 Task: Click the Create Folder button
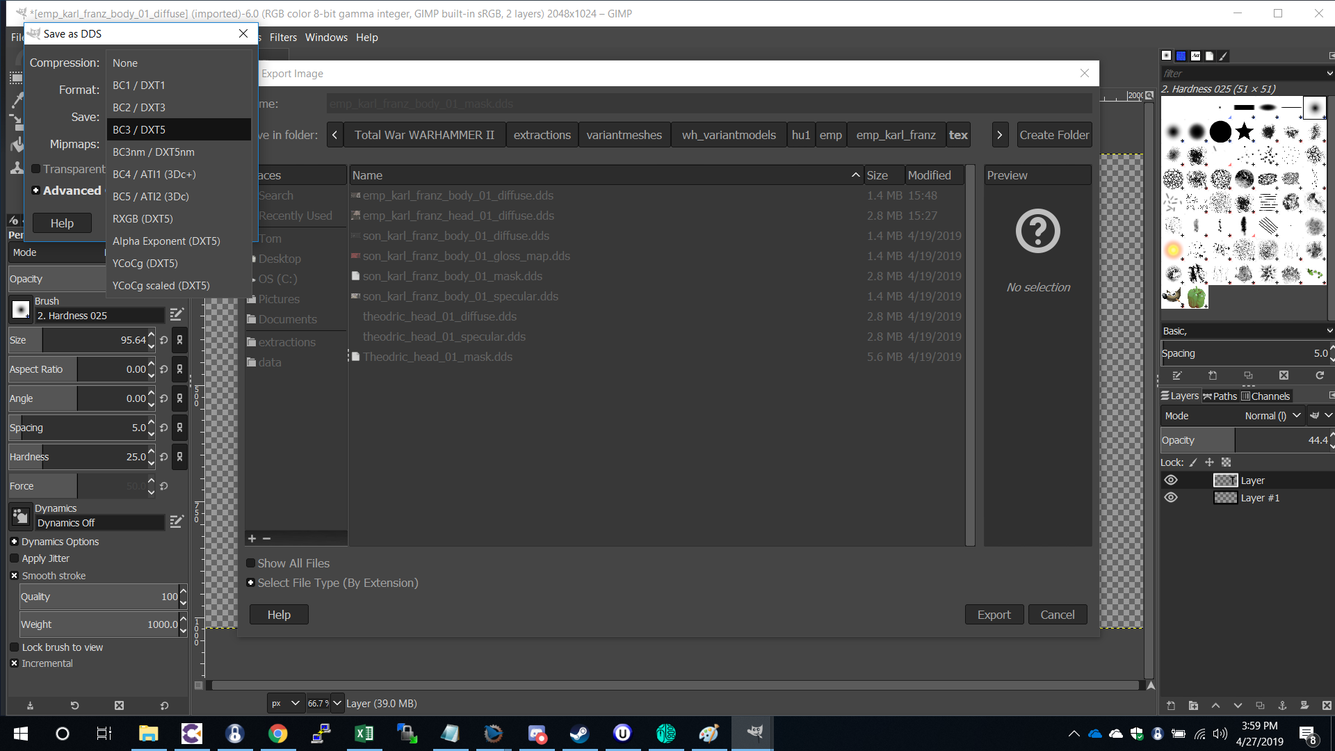[x=1054, y=135]
